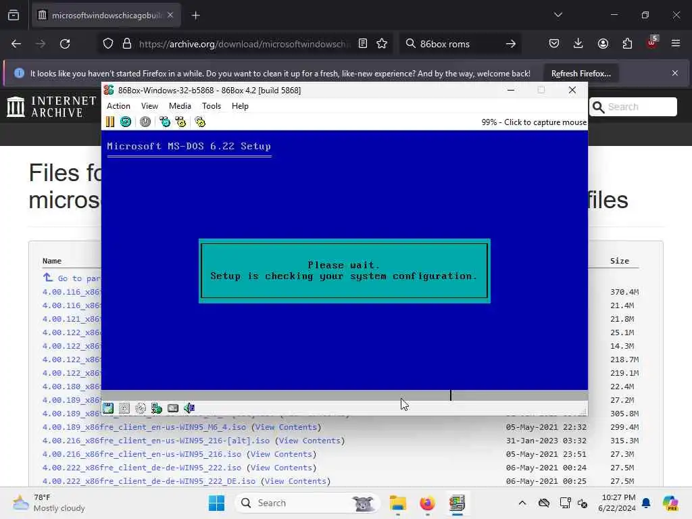Viewport: 692px width, 519px height.
Task: Open 4.00.189 WIN95_M6_4.iso link
Action: [x=145, y=427]
